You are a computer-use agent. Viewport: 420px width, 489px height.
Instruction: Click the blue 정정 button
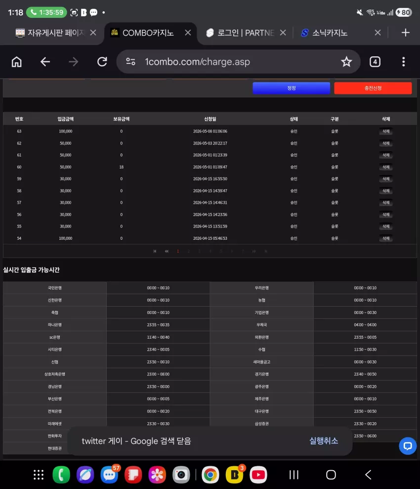[x=292, y=88]
